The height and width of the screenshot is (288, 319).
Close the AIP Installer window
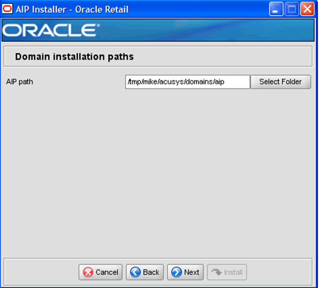pos(307,9)
